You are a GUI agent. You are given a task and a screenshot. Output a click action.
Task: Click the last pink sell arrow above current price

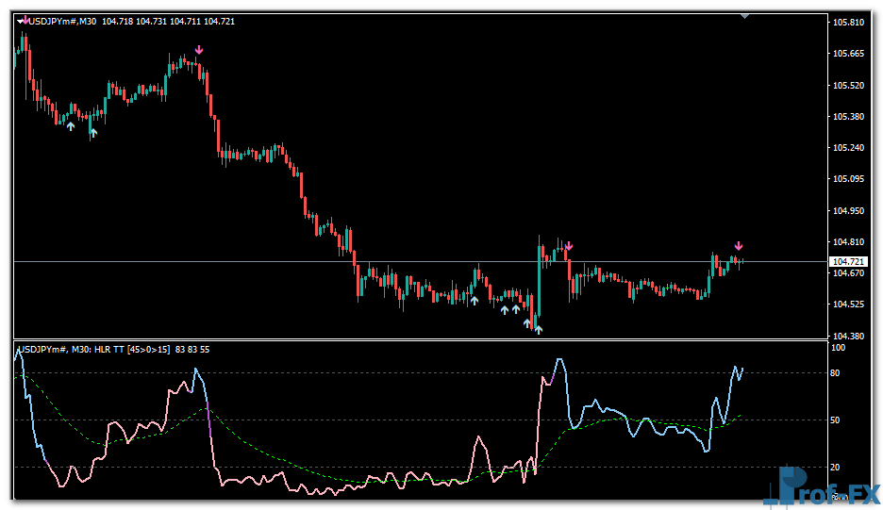[x=739, y=246]
